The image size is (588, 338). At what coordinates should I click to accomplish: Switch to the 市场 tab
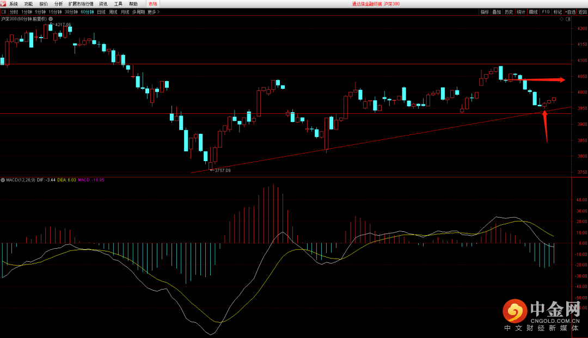[152, 3]
